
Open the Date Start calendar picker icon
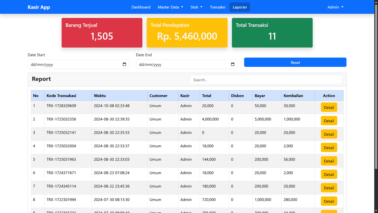tap(124, 64)
